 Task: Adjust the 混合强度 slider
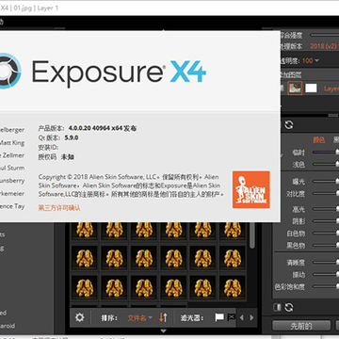click(324, 35)
